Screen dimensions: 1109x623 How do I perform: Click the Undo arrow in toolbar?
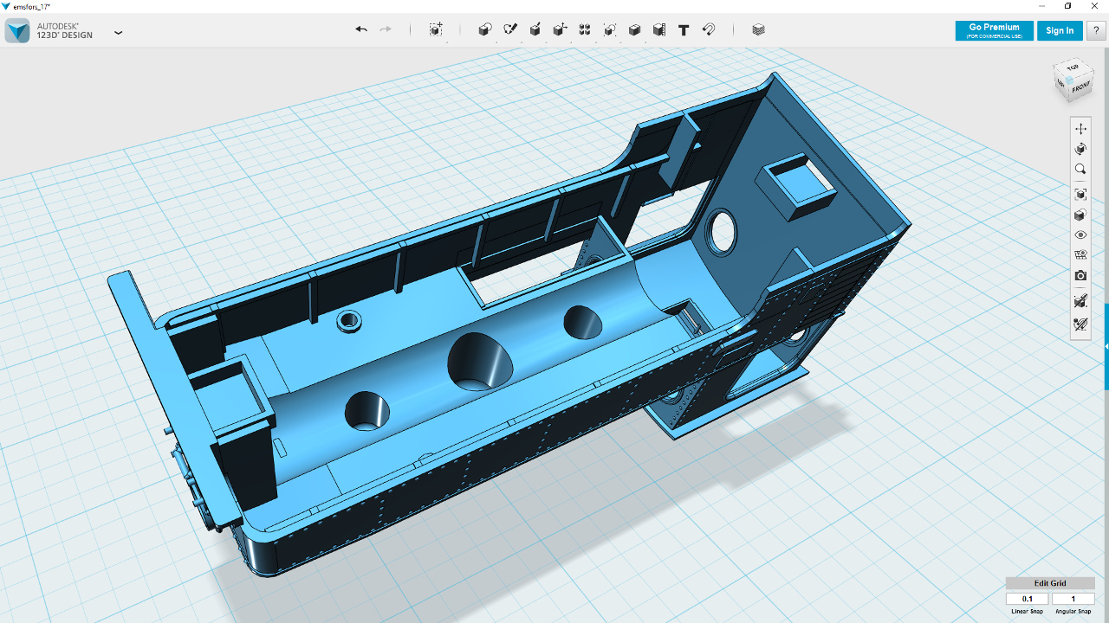click(x=361, y=29)
